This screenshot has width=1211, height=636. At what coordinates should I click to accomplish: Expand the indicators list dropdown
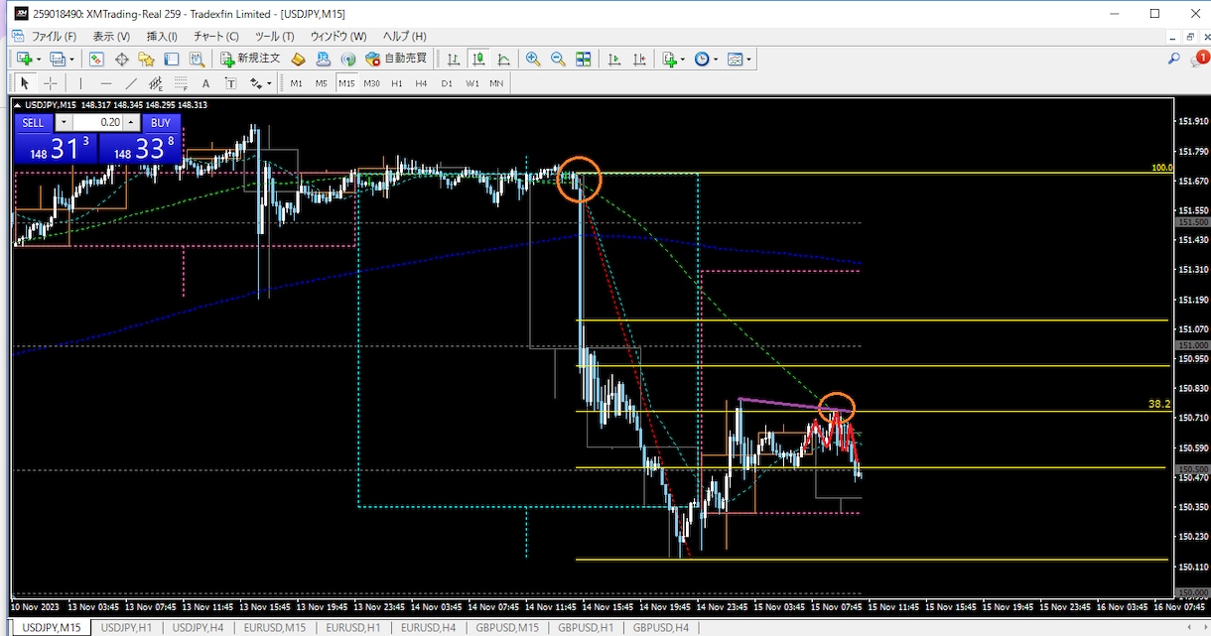[682, 60]
